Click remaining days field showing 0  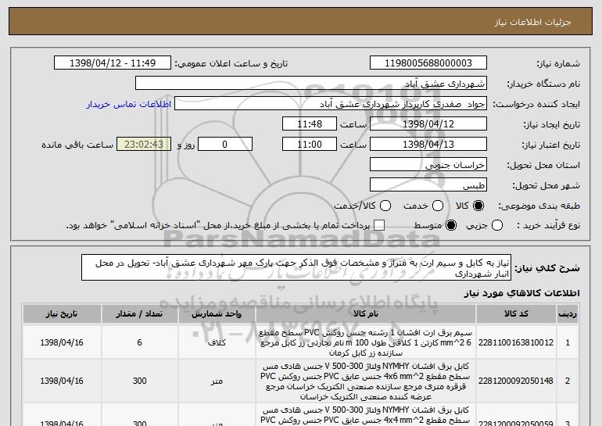[x=225, y=145]
